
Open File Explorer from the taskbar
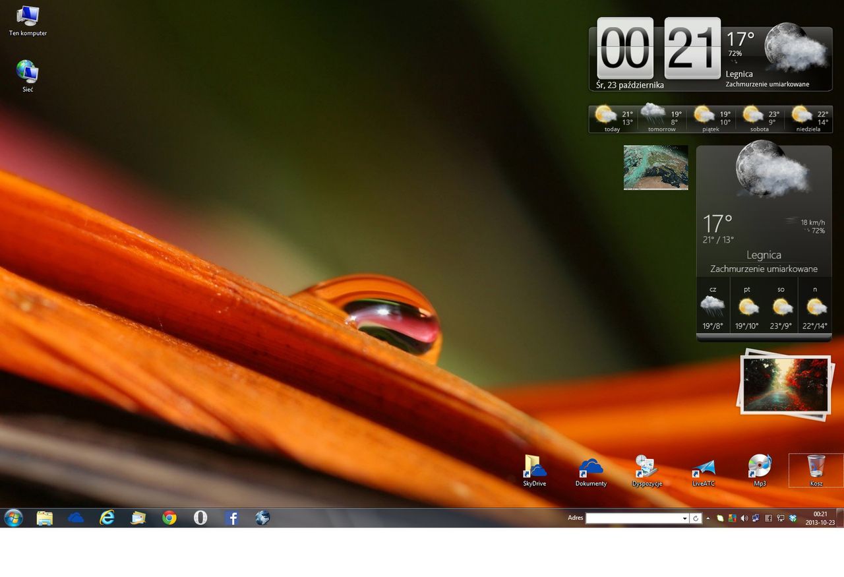point(44,518)
